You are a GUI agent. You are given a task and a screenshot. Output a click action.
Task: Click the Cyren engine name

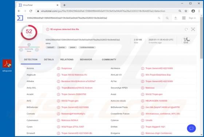pos(30,127)
